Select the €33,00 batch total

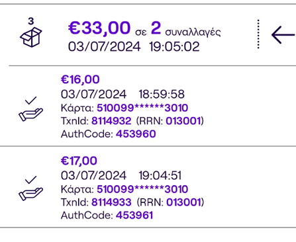99,28
